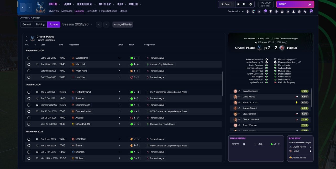Open the target objectives bookmark icon
This screenshot has height=169, width=336.
pyautogui.click(x=276, y=12)
